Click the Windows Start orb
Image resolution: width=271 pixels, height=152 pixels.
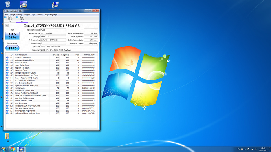click(x=4, y=149)
